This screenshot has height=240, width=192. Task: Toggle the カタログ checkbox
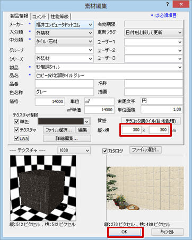[105, 151]
